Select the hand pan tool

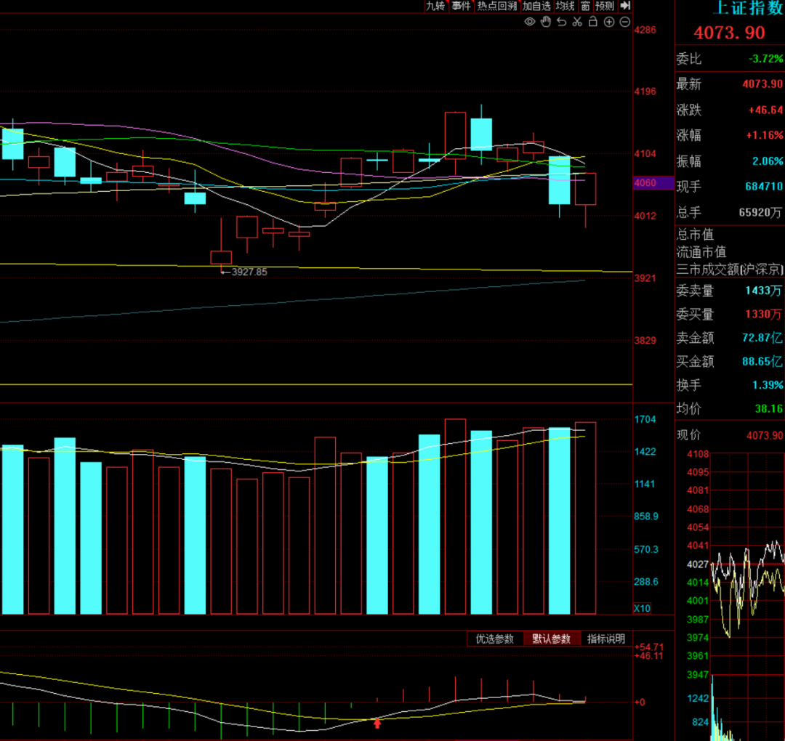point(546,22)
